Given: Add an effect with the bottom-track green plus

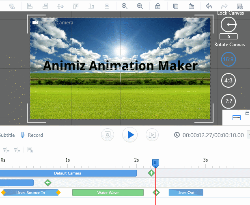Looking at the screenshot, I should [x=156, y=192].
